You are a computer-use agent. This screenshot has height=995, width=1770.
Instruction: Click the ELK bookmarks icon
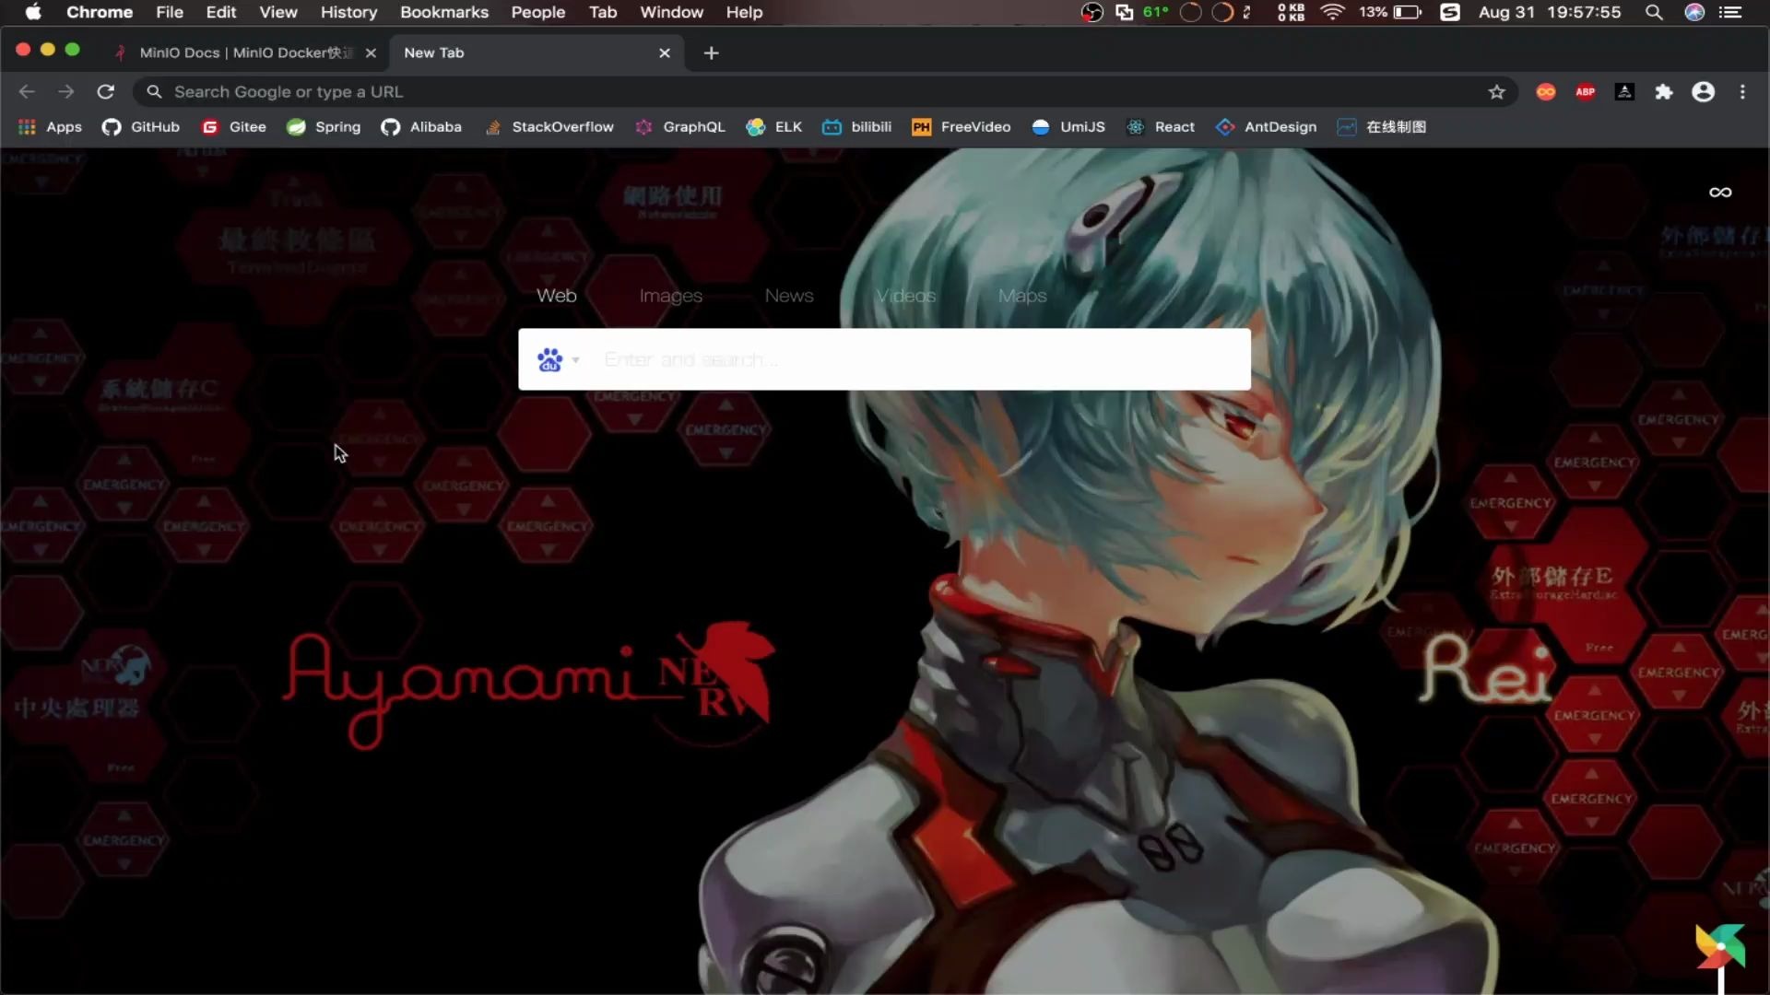click(x=756, y=126)
